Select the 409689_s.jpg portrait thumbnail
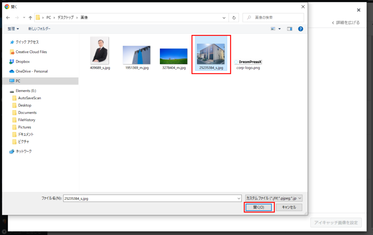 pos(99,51)
